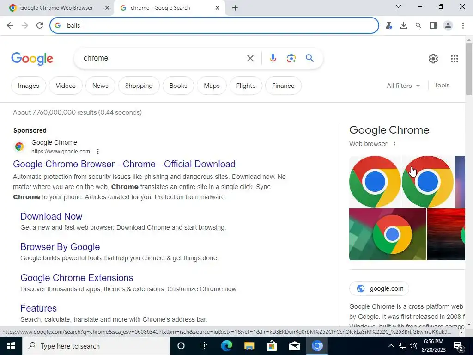Open second Chrome logo thumbnail with cursor
The width and height of the screenshot is (473, 355).
coord(427,182)
